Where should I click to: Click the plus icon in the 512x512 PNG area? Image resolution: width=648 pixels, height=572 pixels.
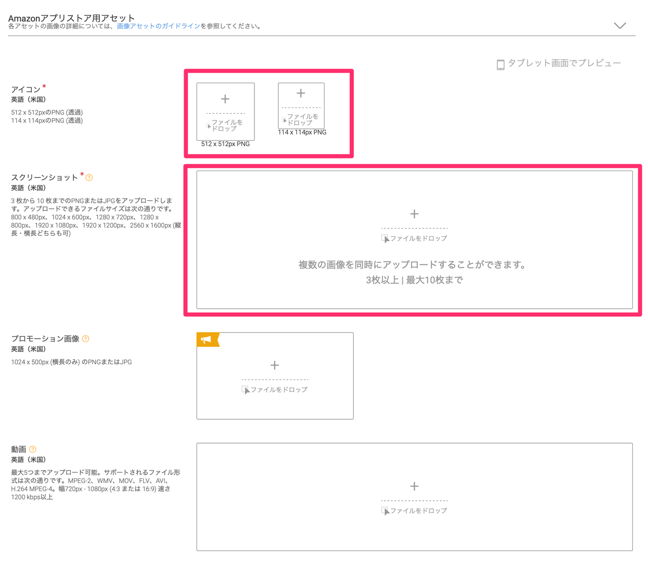[225, 99]
